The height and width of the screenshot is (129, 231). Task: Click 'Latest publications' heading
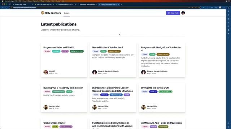(58, 24)
